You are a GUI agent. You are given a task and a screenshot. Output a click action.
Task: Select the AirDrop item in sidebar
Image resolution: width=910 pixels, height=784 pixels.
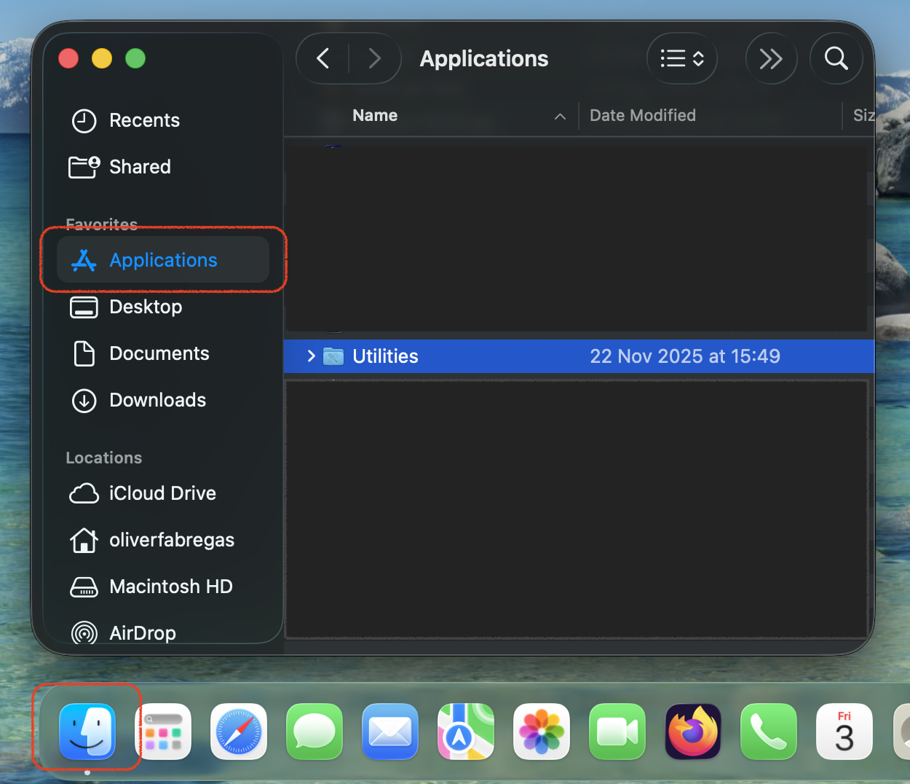click(x=142, y=632)
